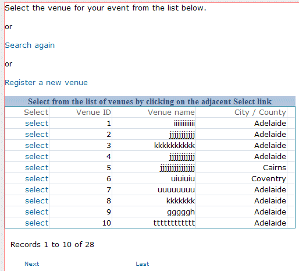Jump to Last page of records
The width and height of the screenshot is (299, 271).
[143, 264]
